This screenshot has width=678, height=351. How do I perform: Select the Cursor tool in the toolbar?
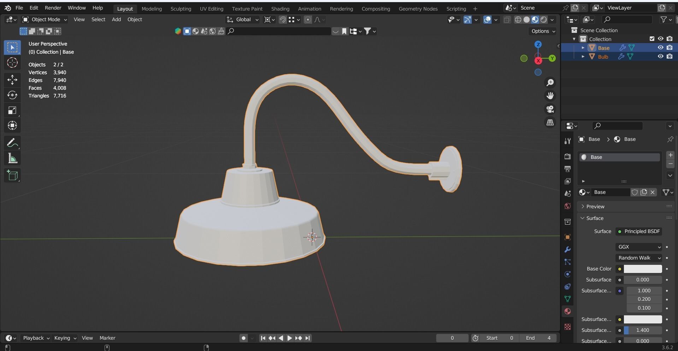click(x=12, y=63)
